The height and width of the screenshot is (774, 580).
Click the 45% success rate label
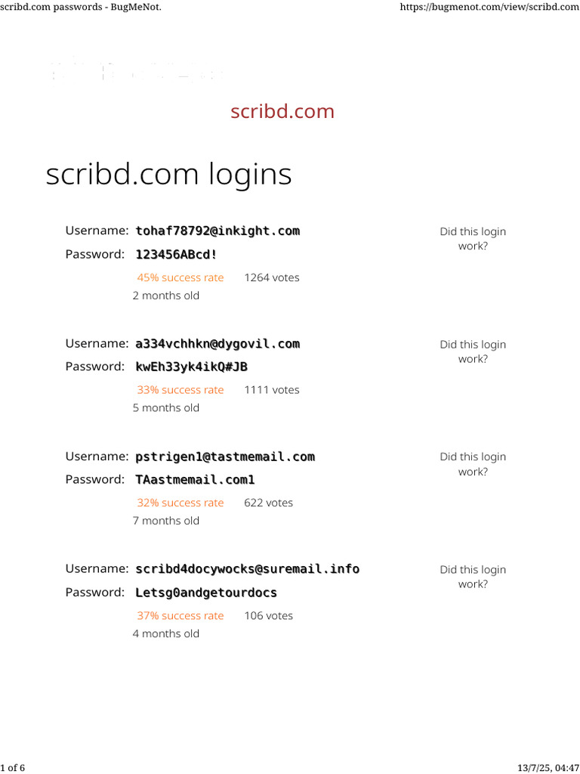coord(180,277)
